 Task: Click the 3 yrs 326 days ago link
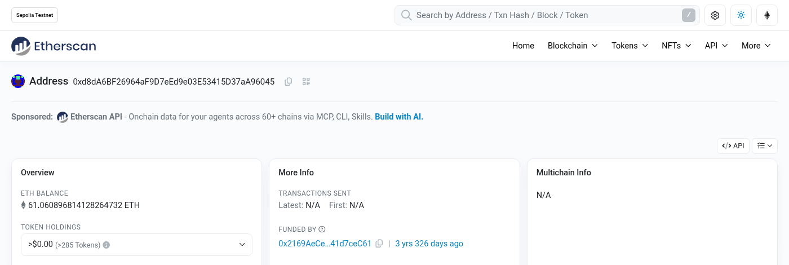click(x=429, y=244)
